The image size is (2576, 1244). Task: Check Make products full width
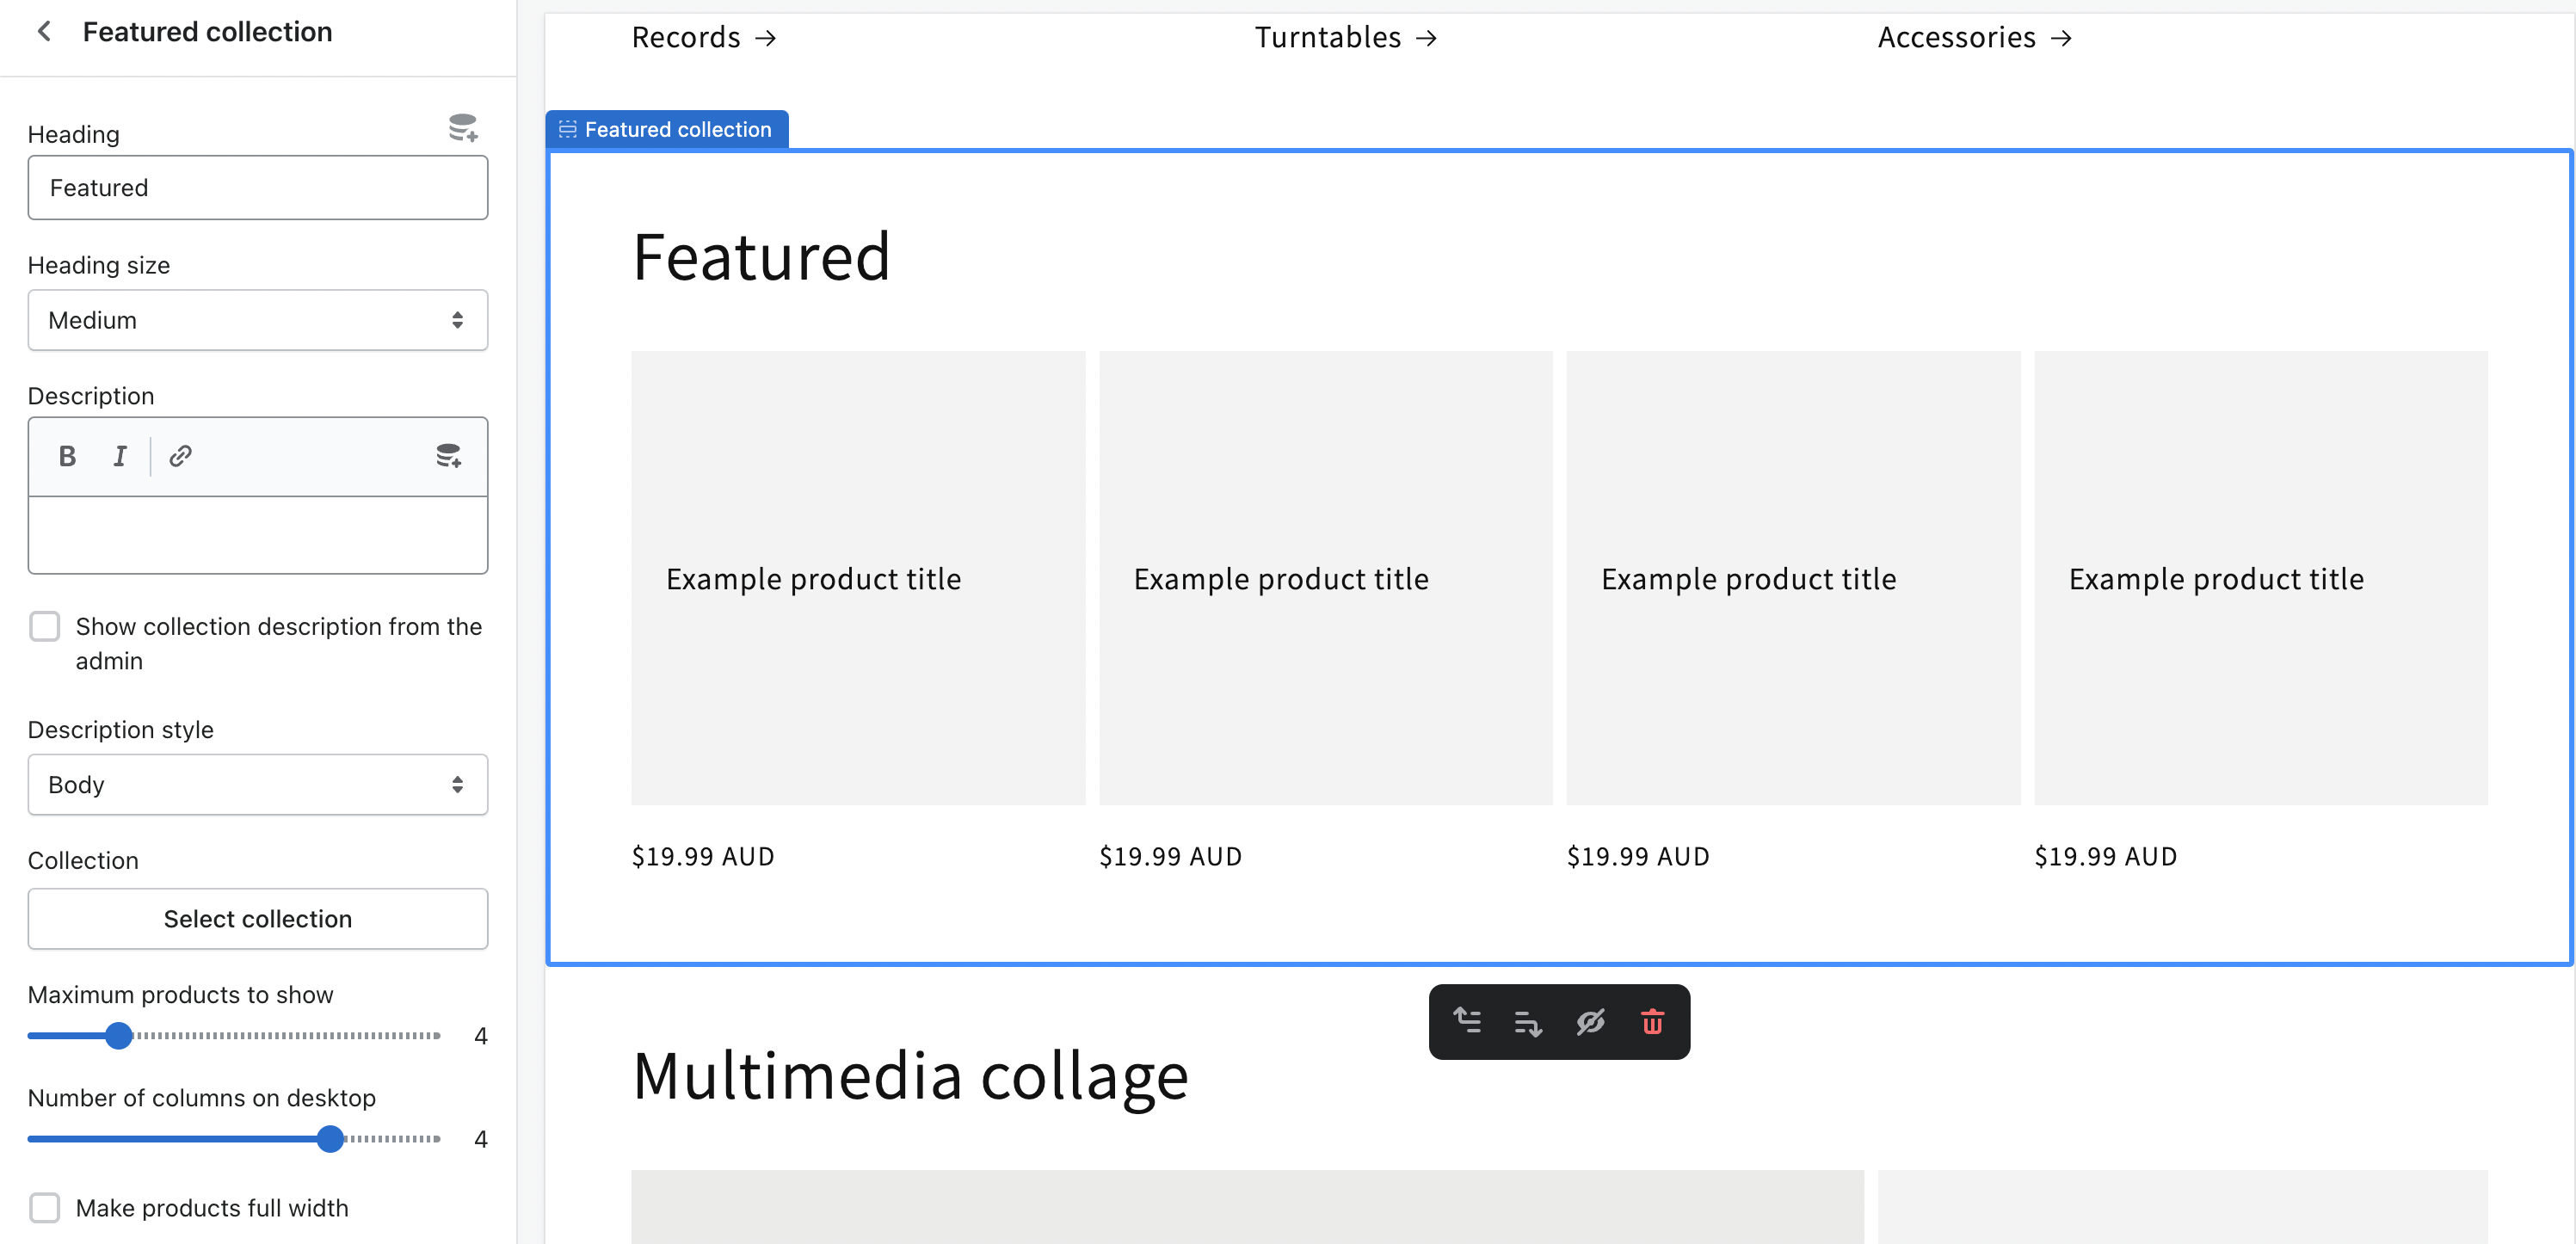(44, 1207)
